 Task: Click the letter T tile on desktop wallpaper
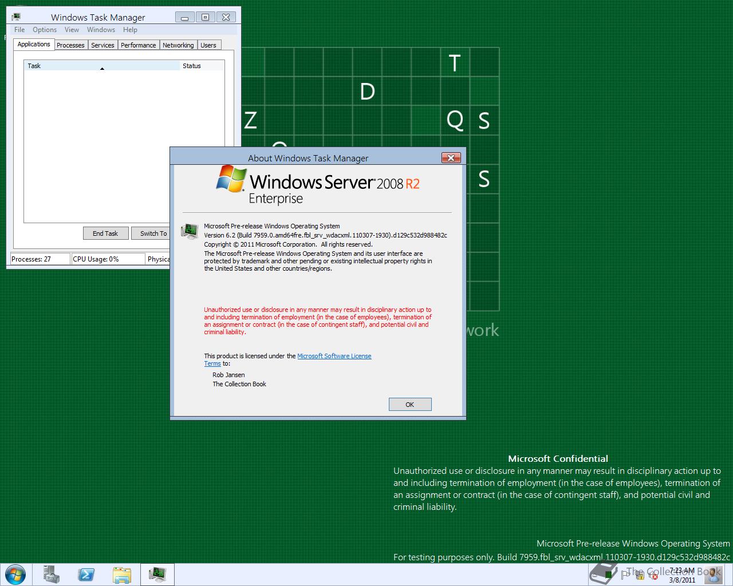click(x=455, y=63)
